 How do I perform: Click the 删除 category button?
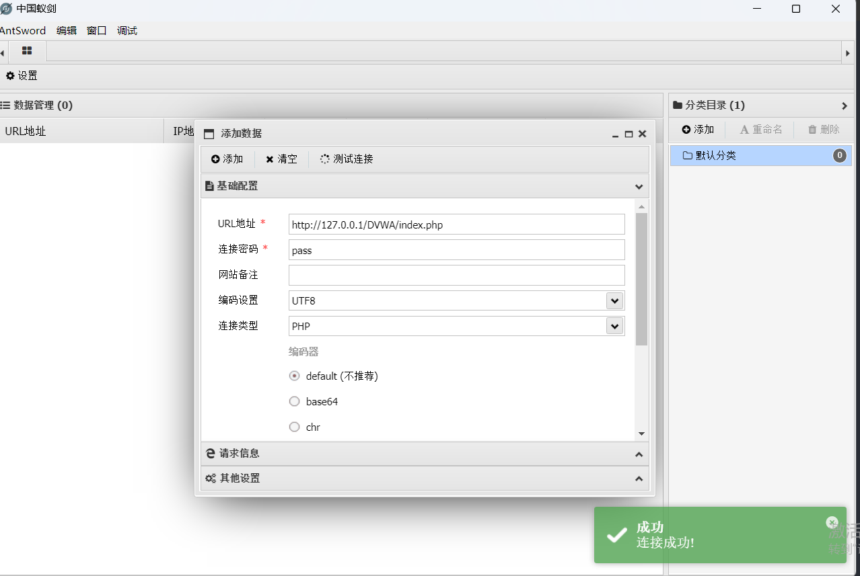(824, 129)
